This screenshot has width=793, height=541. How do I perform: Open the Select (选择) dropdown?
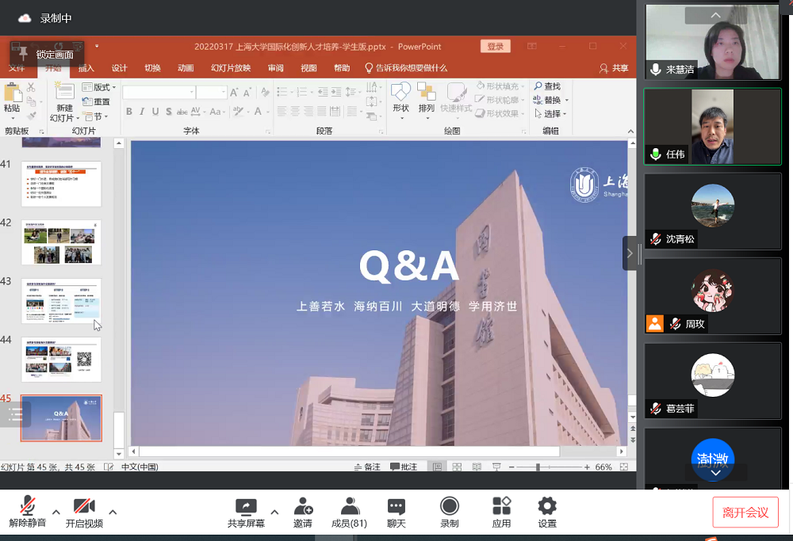[x=550, y=114]
